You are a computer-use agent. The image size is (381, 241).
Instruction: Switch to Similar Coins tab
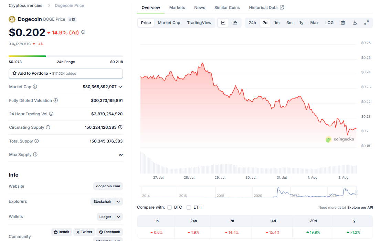227,8
